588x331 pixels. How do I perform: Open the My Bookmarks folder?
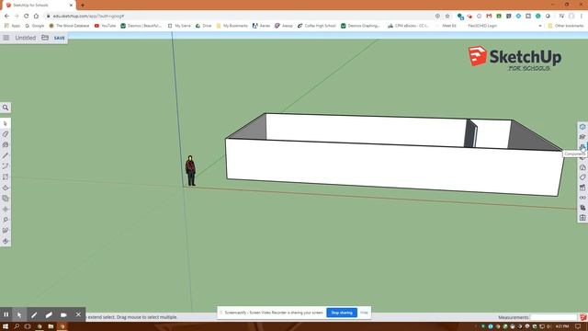[x=232, y=26]
